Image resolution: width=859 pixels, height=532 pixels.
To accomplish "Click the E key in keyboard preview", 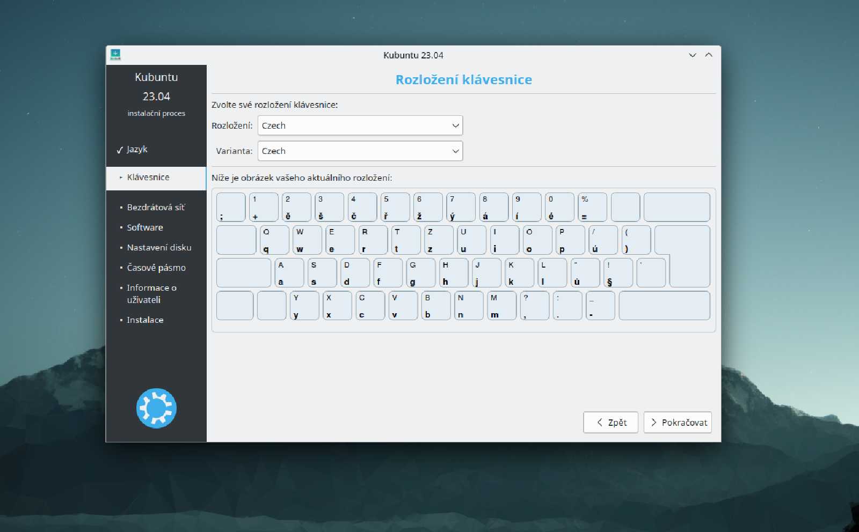I will (x=340, y=240).
